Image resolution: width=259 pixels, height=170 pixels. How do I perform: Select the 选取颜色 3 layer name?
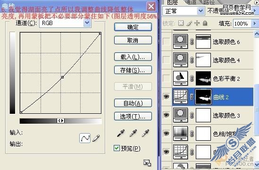pyautogui.click(x=226, y=115)
